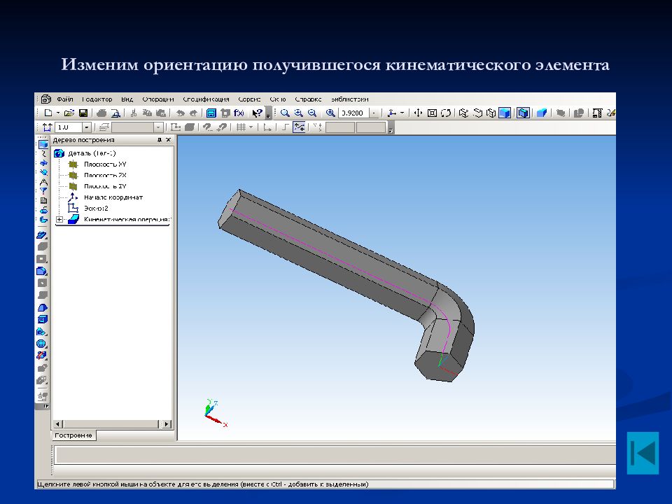Image resolution: width=672 pixels, height=504 pixels.
Task: Click the Rotate view icon
Action: 446,113
